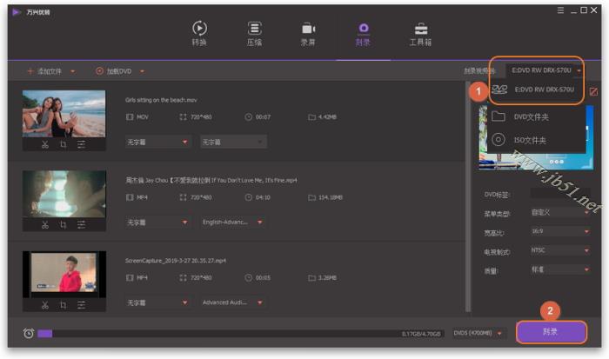Open effects settings for beach video
Image resolution: width=609 pixels, height=359 pixels.
click(x=81, y=145)
